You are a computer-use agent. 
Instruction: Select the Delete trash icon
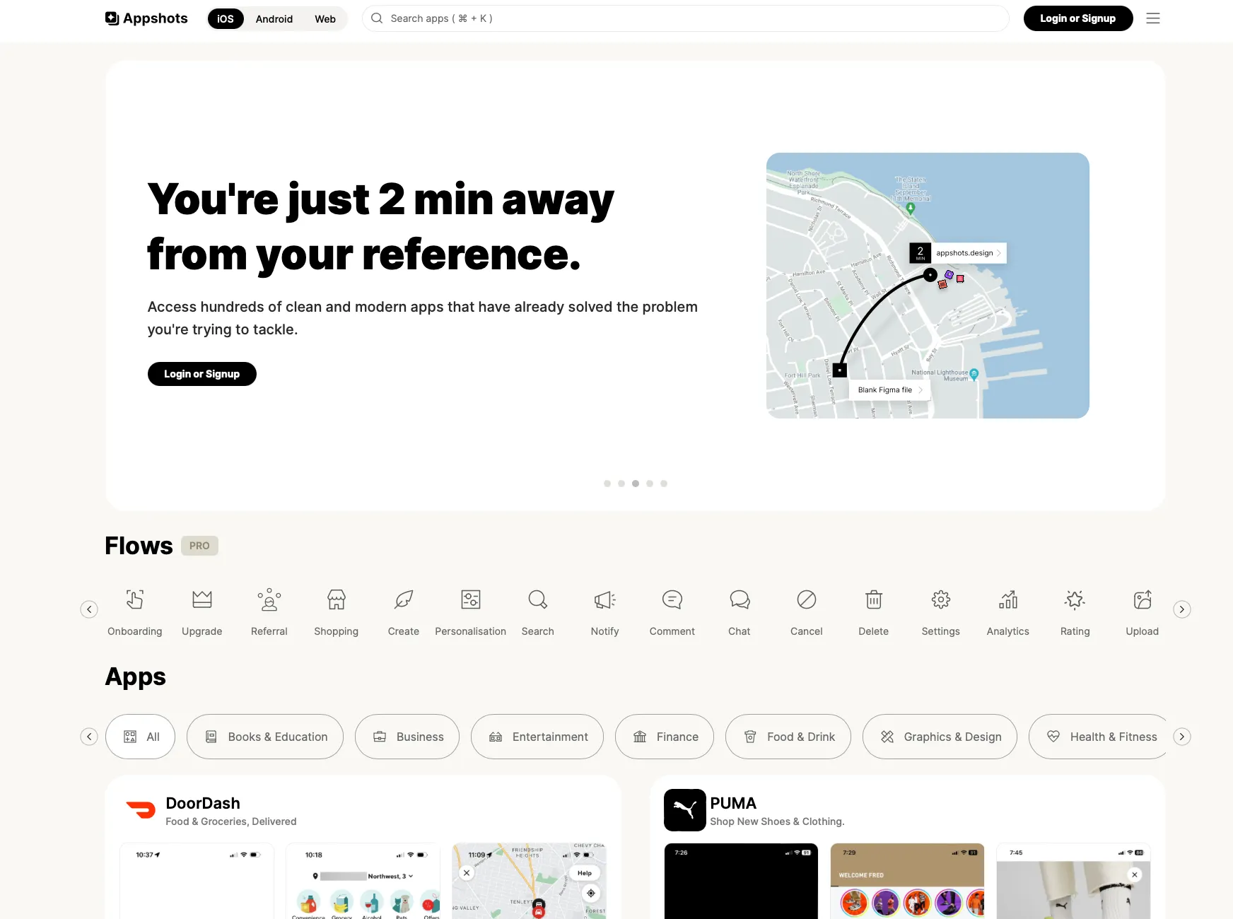[874, 599]
